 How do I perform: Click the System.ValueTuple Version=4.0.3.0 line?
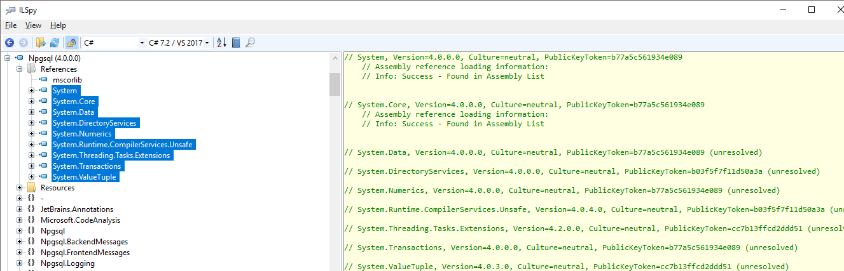coord(567,267)
